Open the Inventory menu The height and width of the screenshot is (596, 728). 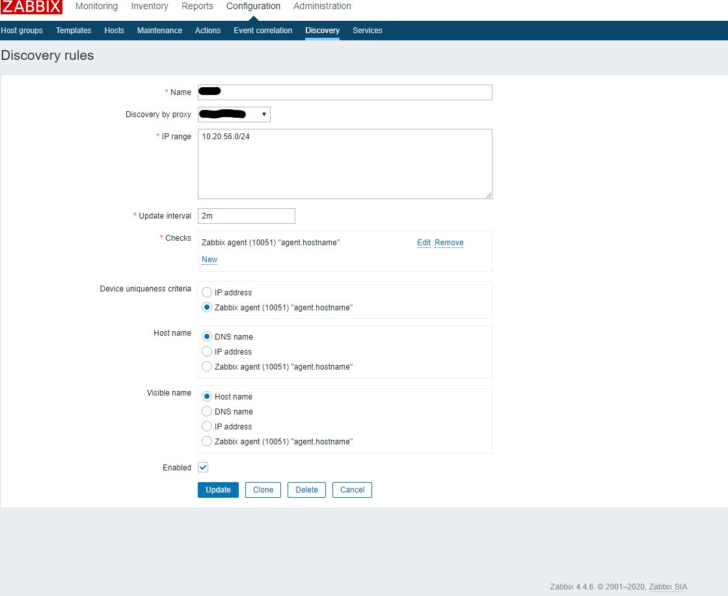[x=150, y=6]
